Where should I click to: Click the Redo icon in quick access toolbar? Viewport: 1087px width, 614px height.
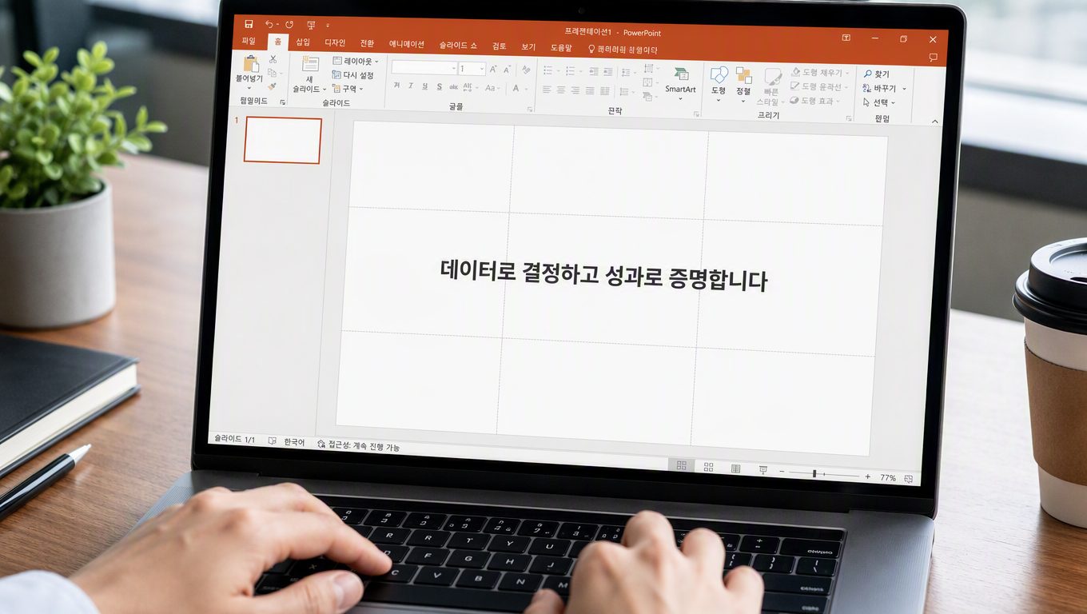(289, 26)
